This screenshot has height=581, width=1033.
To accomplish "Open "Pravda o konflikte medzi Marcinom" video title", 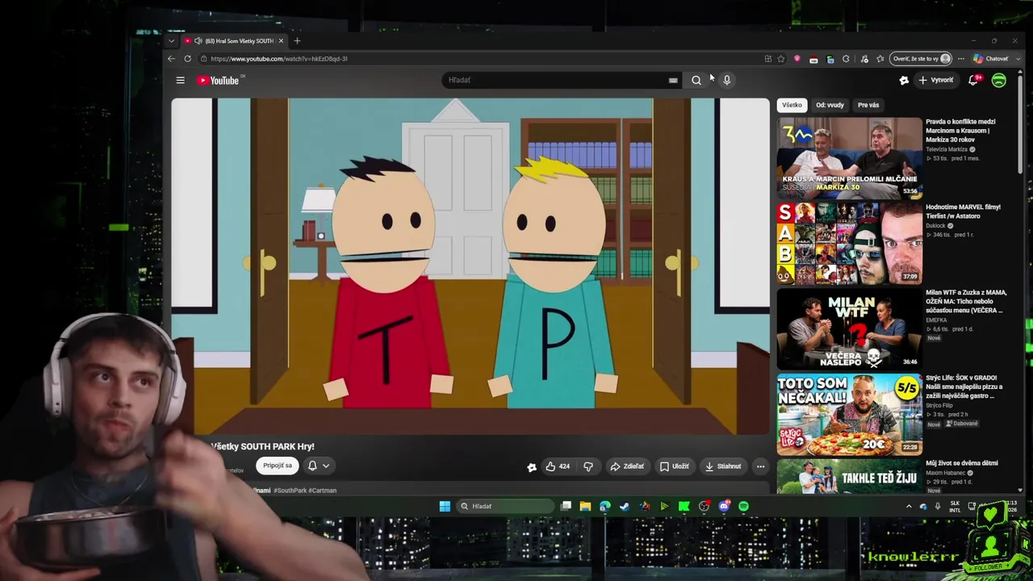I will click(960, 131).
